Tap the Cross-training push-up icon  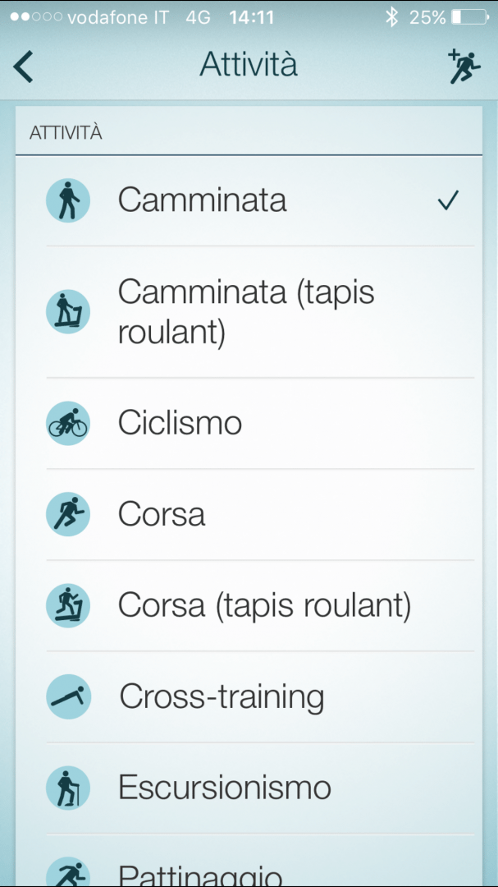coord(68,697)
